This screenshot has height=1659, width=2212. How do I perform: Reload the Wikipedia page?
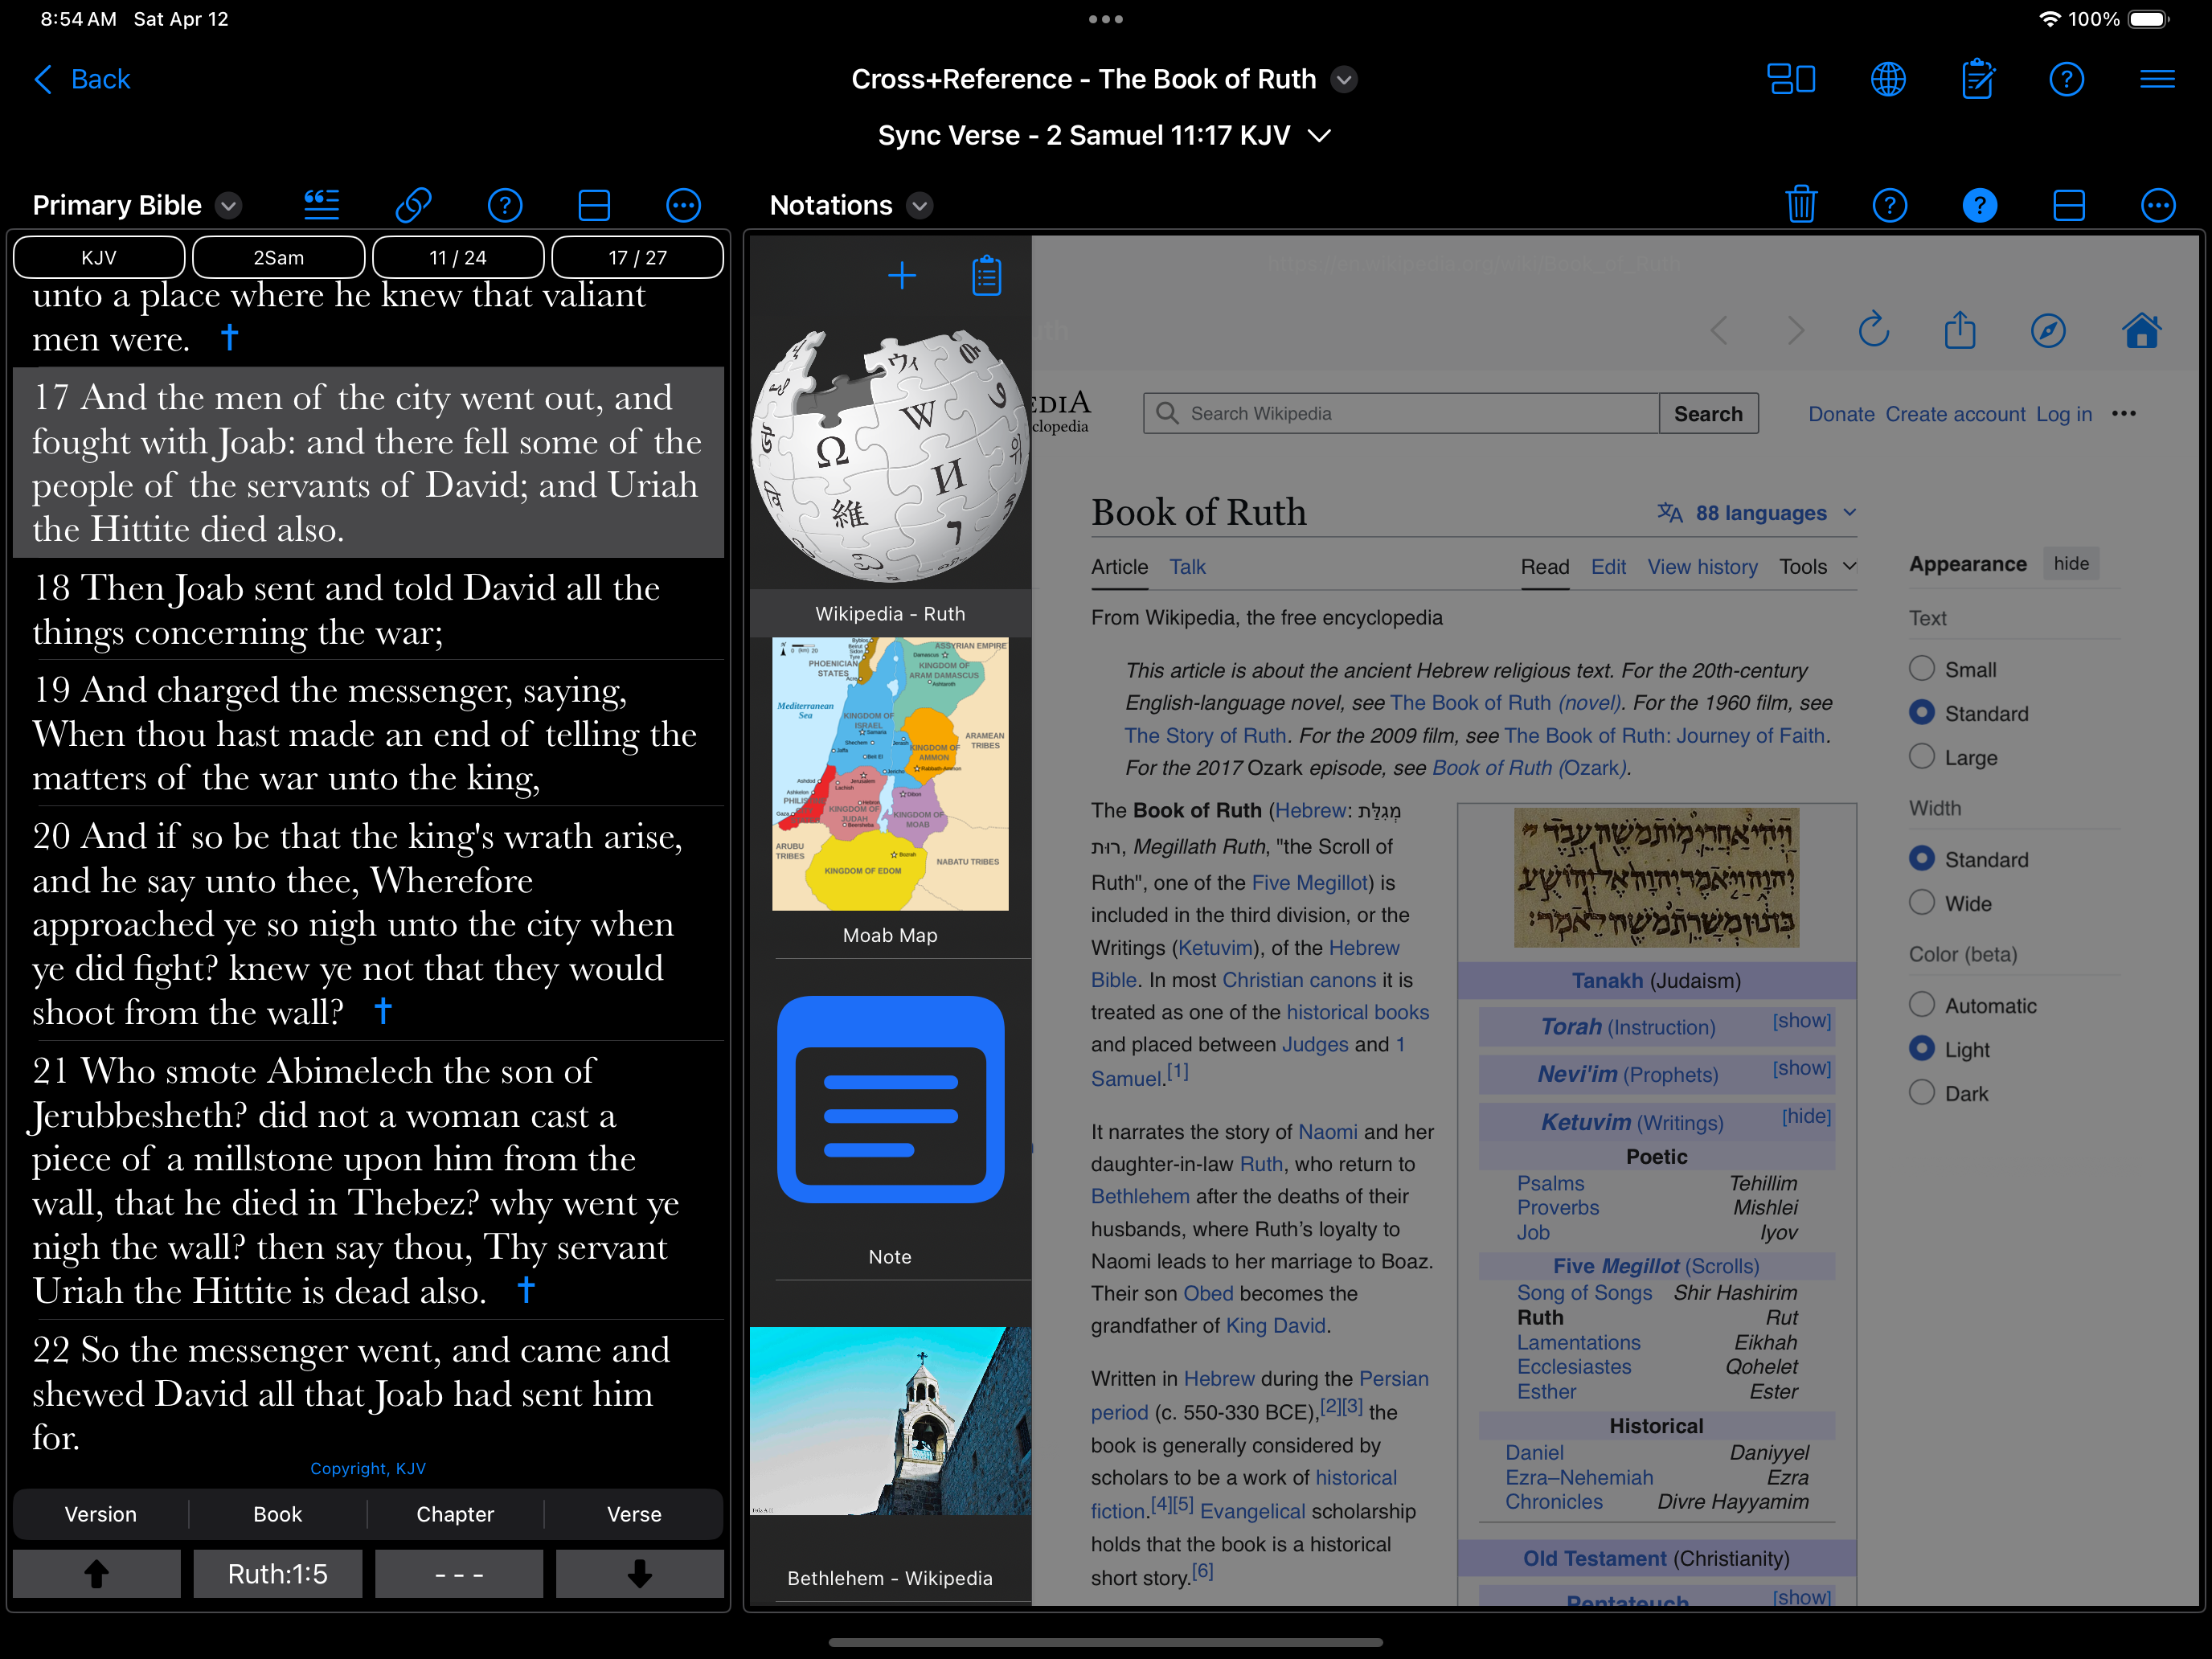pyautogui.click(x=1874, y=329)
